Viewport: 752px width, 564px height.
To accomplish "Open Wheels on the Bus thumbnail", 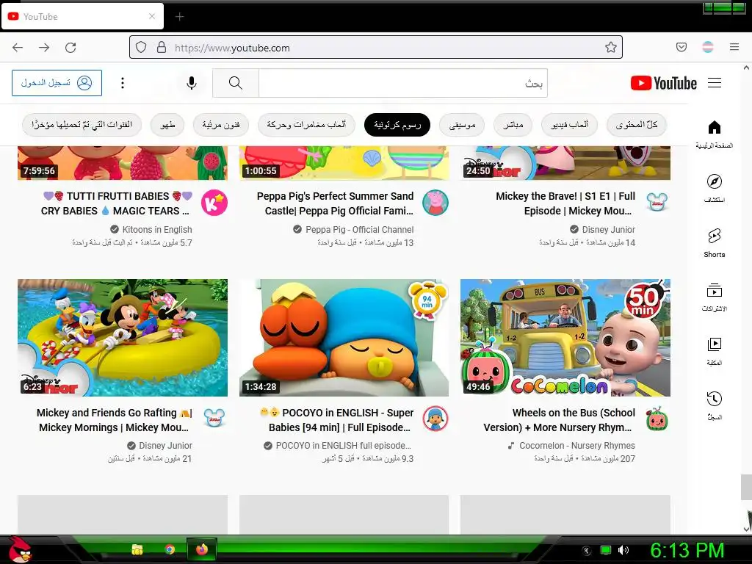I will coord(565,338).
